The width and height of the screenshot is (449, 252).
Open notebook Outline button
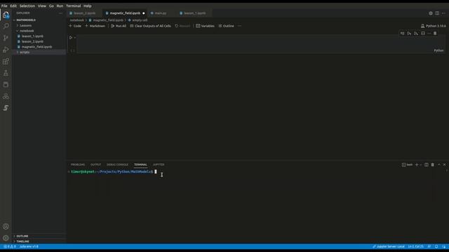pos(227,26)
